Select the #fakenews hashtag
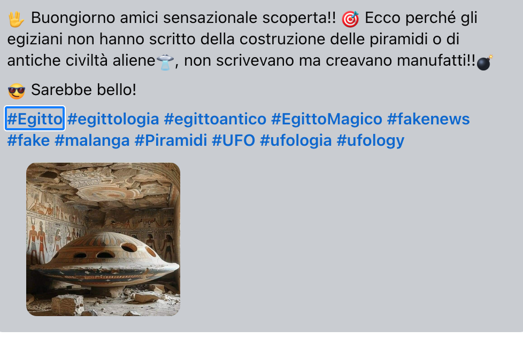The image size is (523, 346). (x=428, y=119)
